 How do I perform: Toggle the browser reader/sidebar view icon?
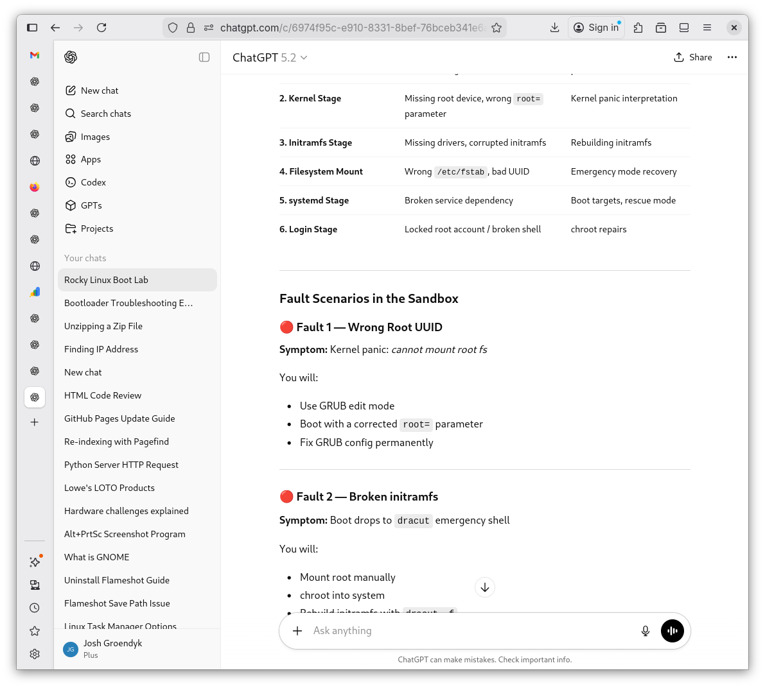coord(684,28)
